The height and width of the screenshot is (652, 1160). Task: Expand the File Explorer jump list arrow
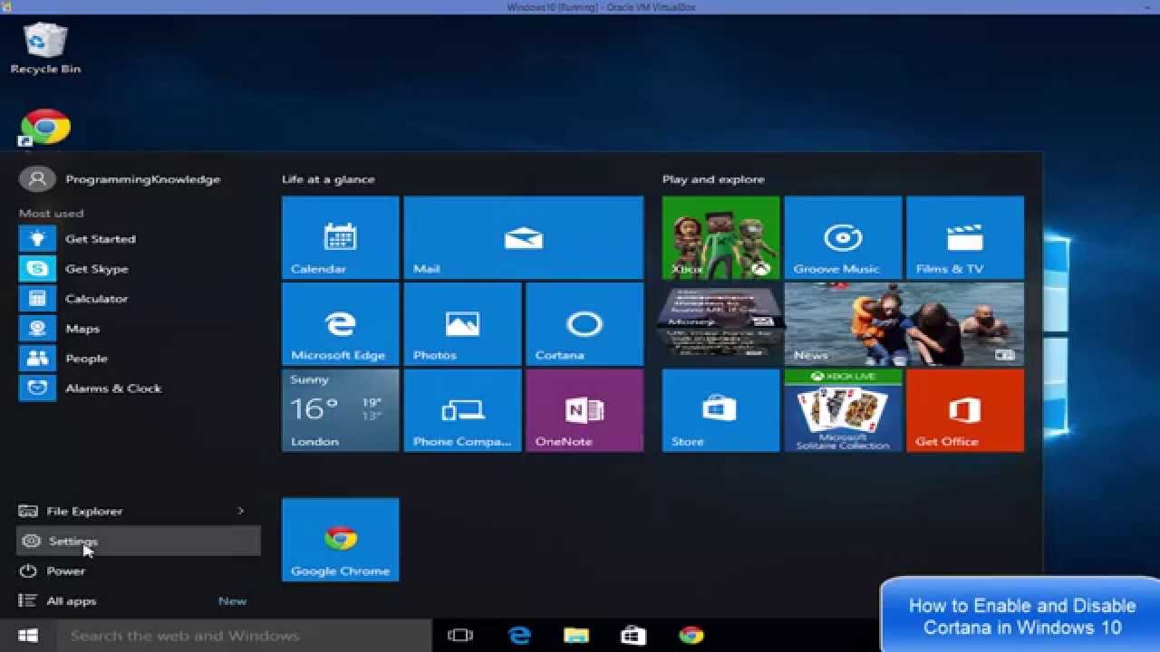tap(240, 512)
